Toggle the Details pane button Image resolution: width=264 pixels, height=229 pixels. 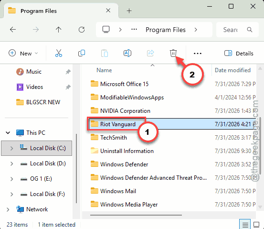click(239, 54)
